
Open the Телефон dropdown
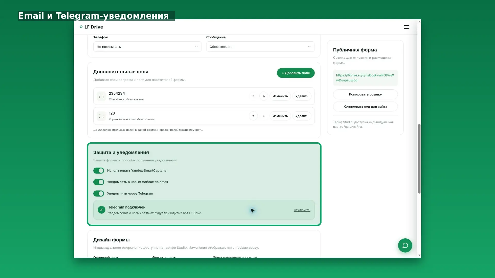click(147, 47)
